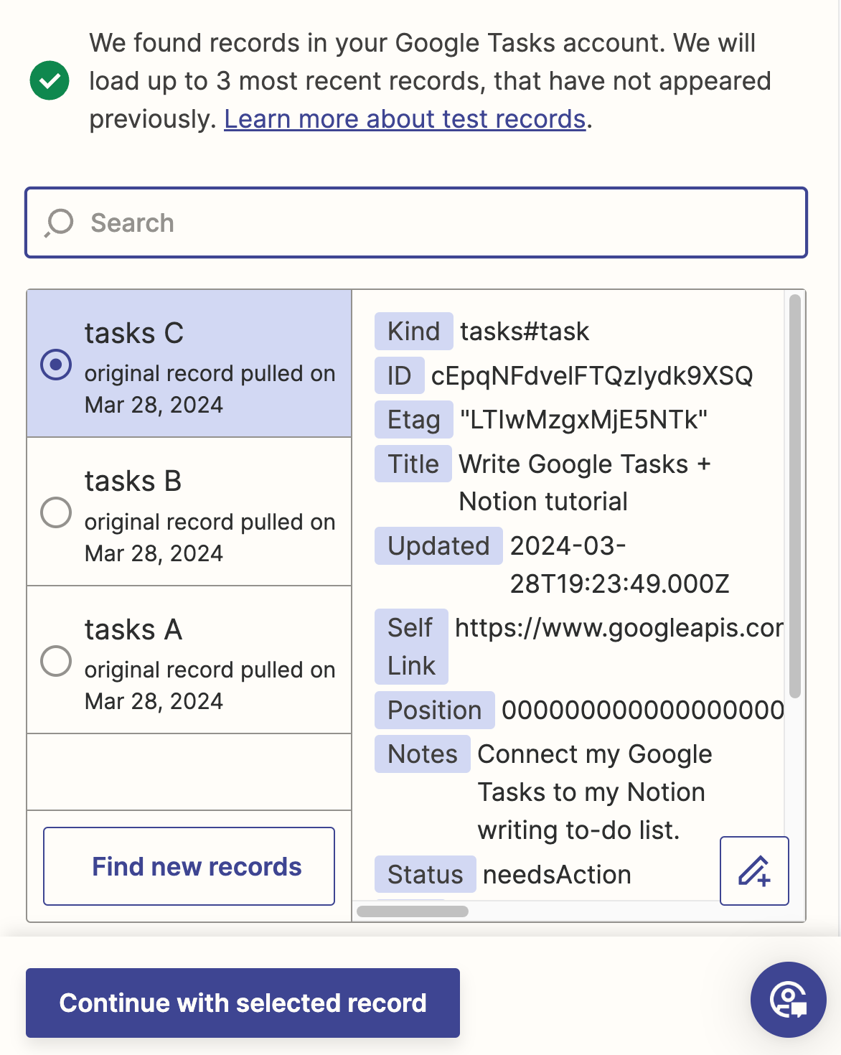Click the magnifying glass search icon
This screenshot has width=841, height=1055.
click(x=60, y=222)
